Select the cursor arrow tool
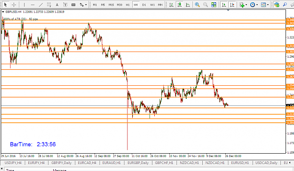This screenshot has width=294, height=171. click(5, 5)
